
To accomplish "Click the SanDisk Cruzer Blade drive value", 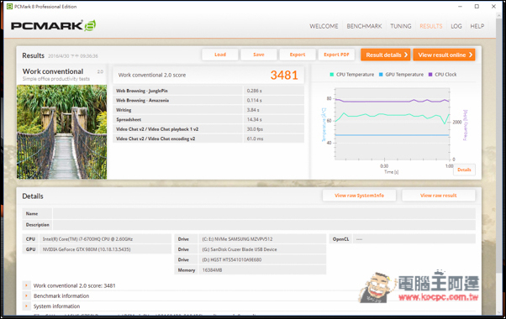I will (262, 249).
